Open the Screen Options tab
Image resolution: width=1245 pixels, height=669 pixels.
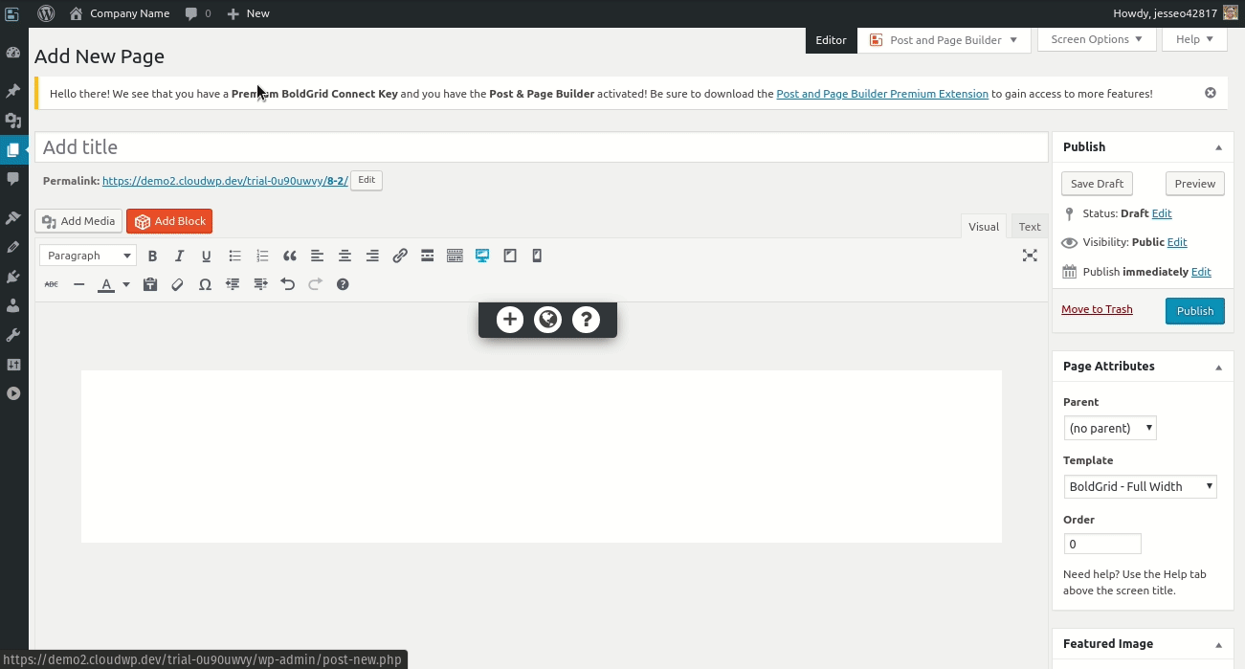click(1096, 39)
